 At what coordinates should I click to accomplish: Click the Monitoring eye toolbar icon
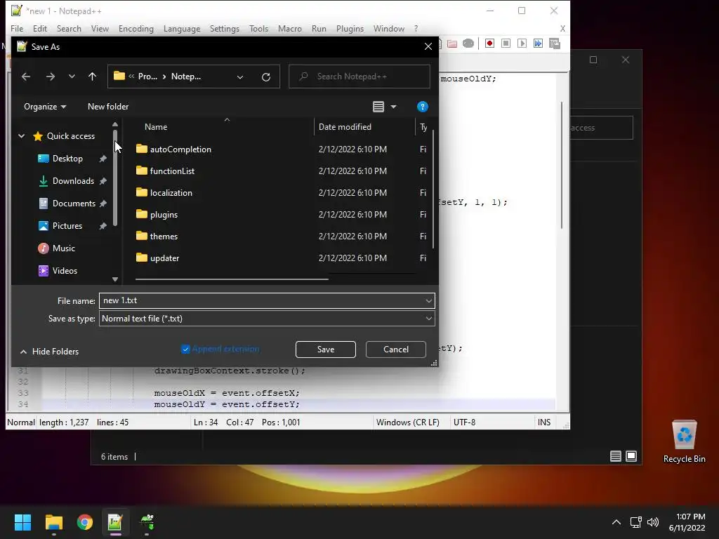point(468,44)
